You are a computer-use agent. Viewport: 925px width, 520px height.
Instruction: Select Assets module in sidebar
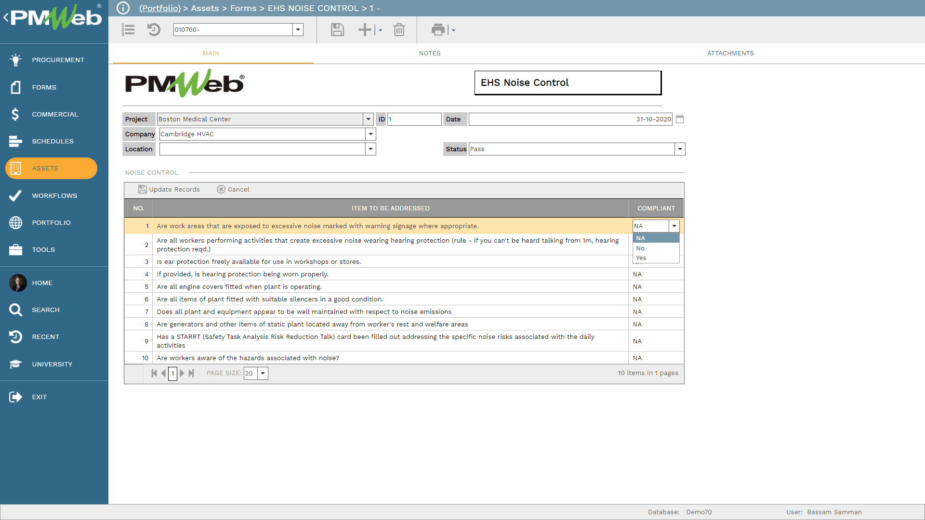tap(51, 168)
